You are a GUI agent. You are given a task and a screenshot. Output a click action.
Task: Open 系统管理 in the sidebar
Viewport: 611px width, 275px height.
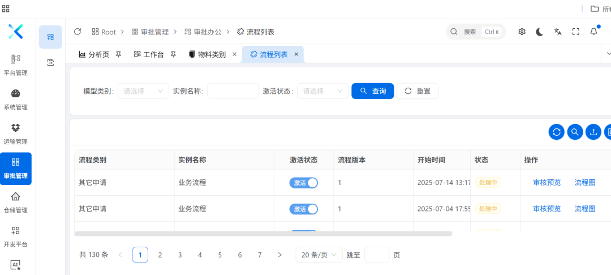pos(16,100)
